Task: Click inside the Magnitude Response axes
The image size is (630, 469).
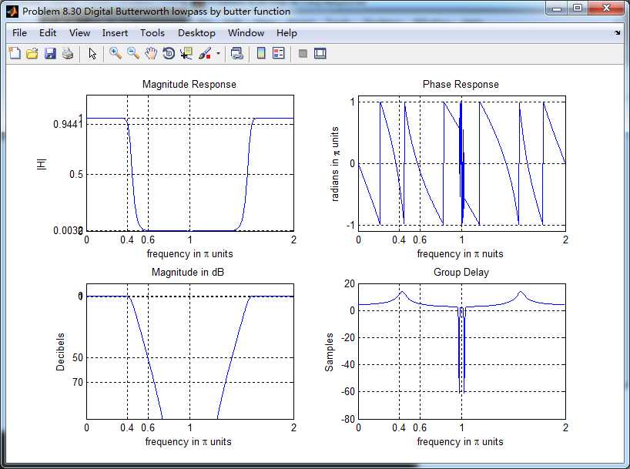Action: click(190, 163)
